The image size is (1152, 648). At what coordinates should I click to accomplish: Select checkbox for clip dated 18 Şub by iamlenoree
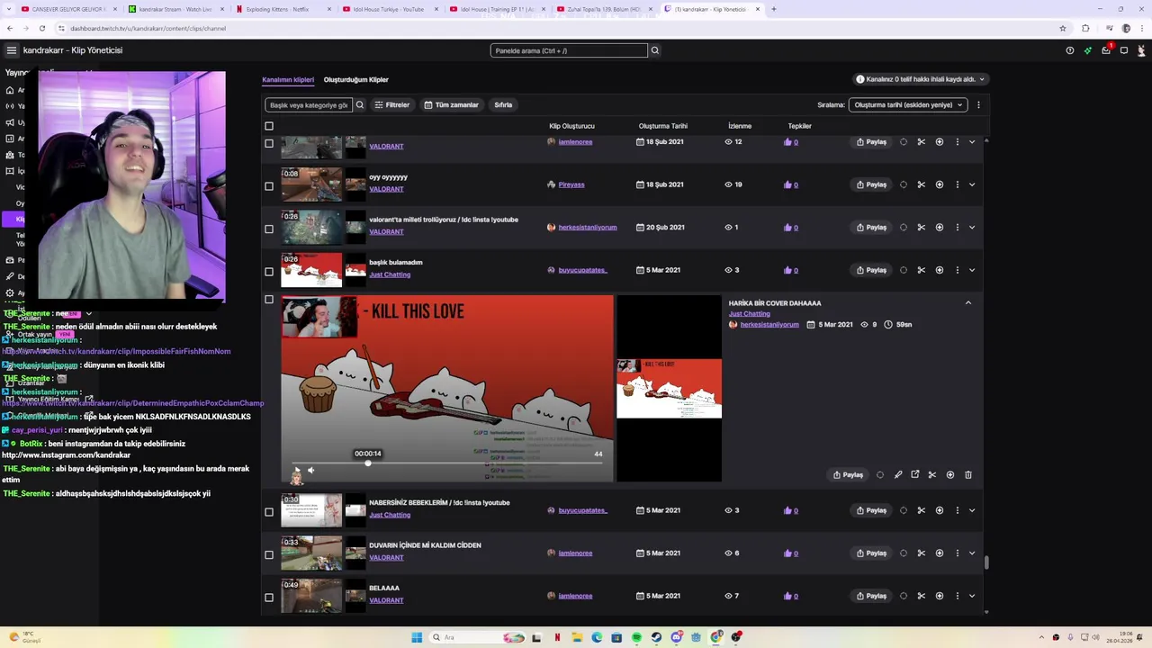[268, 143]
